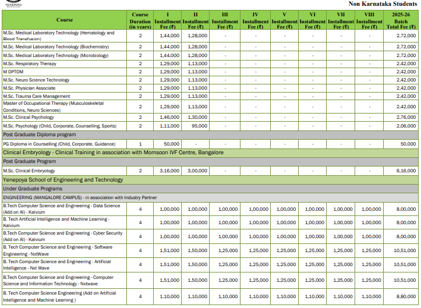Click M.Sc. Trauma Care Management entry

tap(36, 96)
